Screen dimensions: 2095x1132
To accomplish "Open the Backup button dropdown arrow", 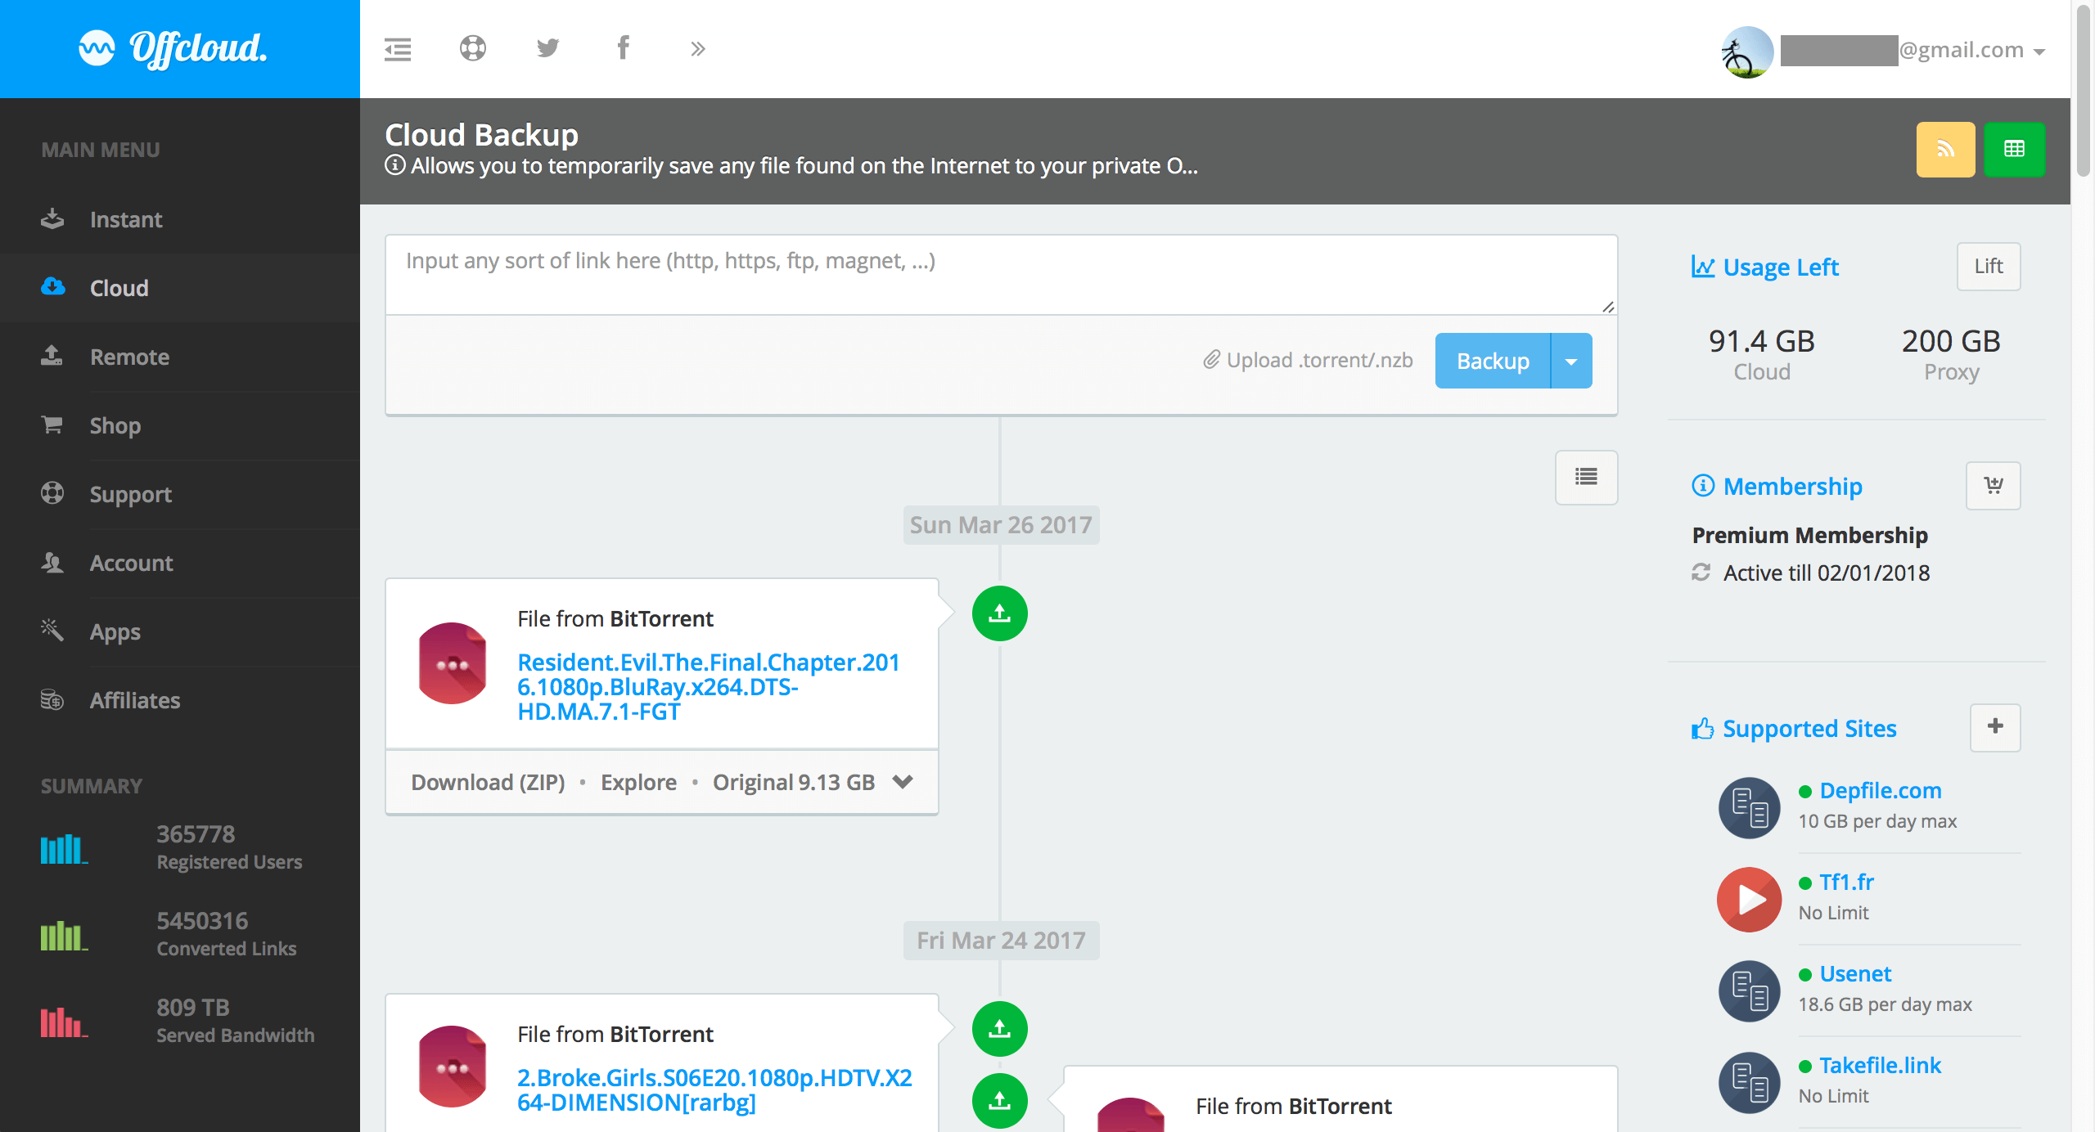I will tap(1571, 361).
